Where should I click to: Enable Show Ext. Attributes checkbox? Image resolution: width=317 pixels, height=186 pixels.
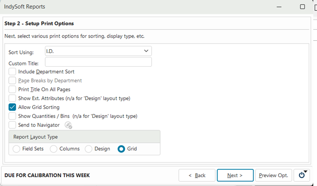click(12, 98)
